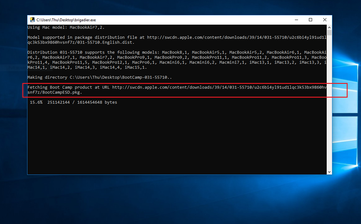Click the console scrollbar up arrow
The image size is (361, 224).
pyautogui.click(x=329, y=27)
